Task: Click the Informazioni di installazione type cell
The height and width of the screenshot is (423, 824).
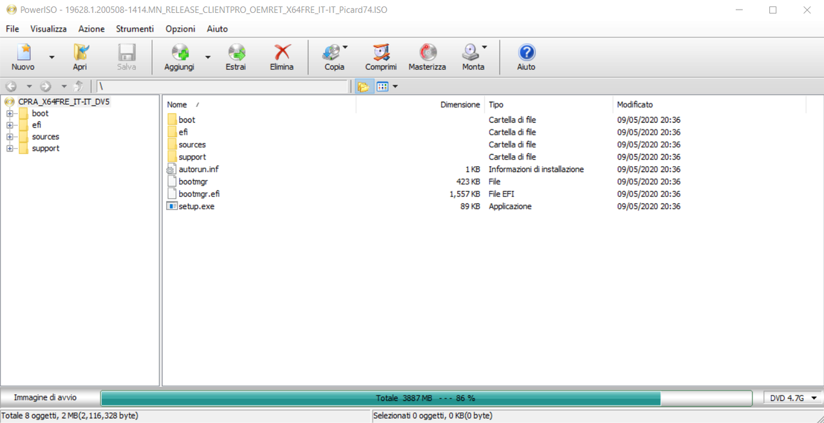Action: [x=536, y=169]
